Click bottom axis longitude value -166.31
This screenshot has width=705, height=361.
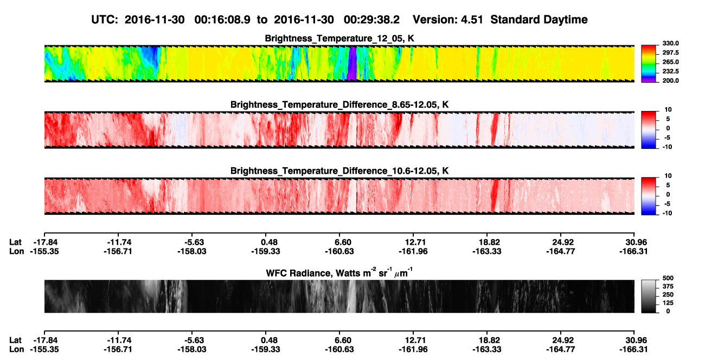(x=634, y=350)
